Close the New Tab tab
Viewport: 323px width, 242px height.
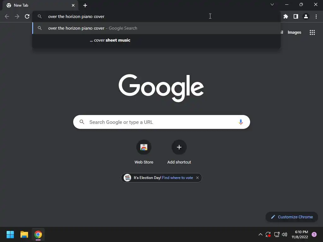(73, 5)
